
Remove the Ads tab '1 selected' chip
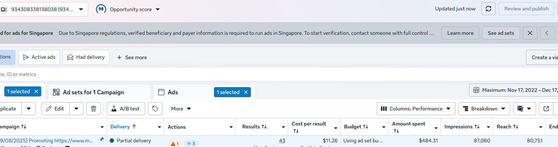(246, 92)
